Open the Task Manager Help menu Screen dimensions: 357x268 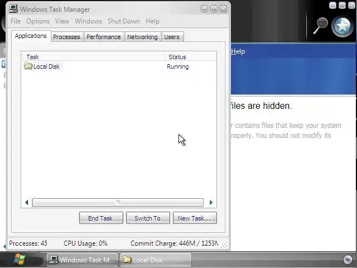tap(152, 21)
